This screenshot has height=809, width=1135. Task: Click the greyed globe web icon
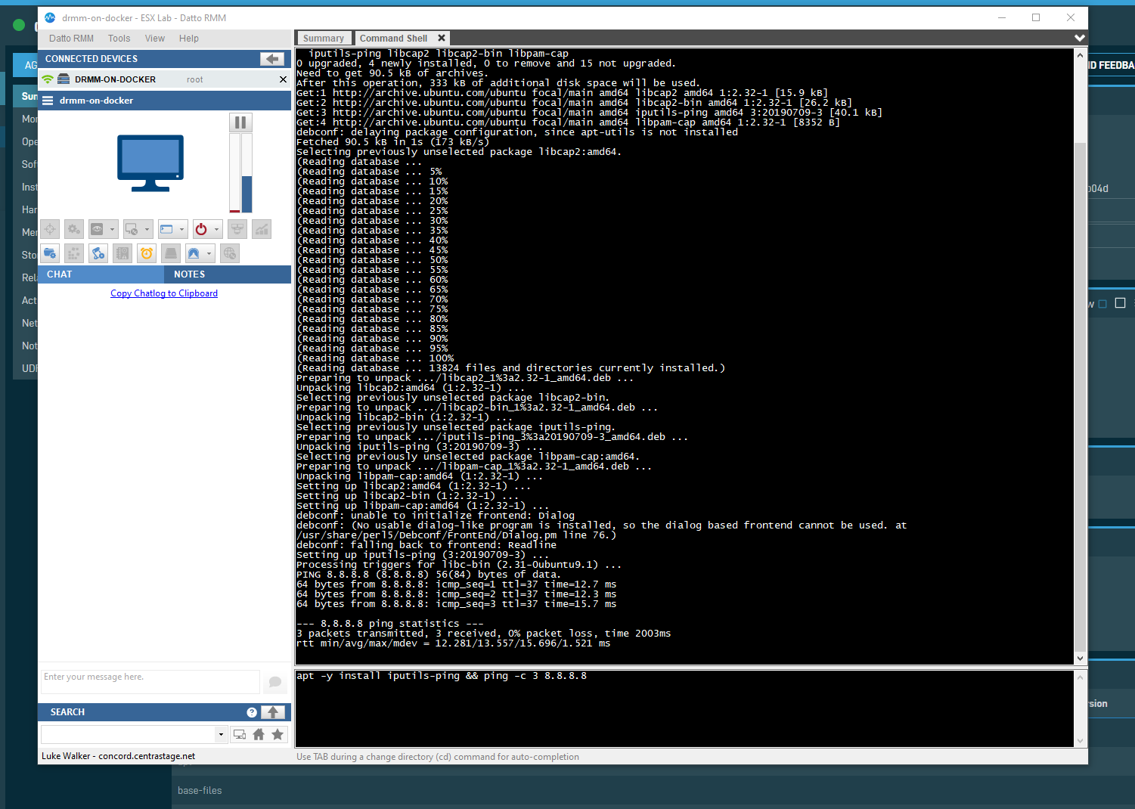tap(230, 253)
